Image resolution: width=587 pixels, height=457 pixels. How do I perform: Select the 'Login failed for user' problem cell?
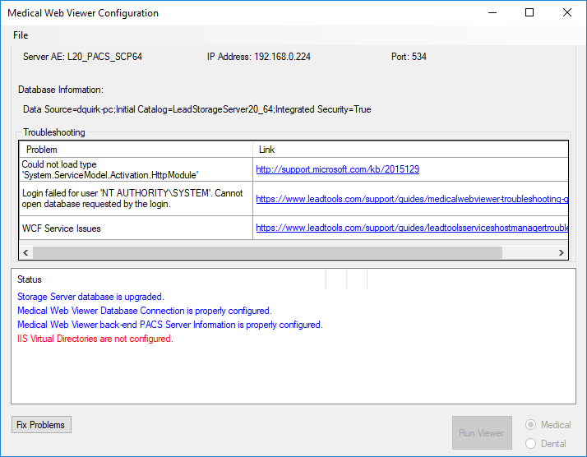[x=136, y=199]
